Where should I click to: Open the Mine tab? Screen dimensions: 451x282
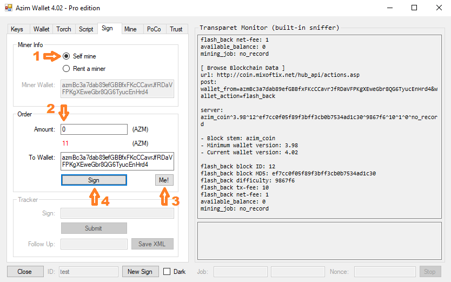(130, 29)
